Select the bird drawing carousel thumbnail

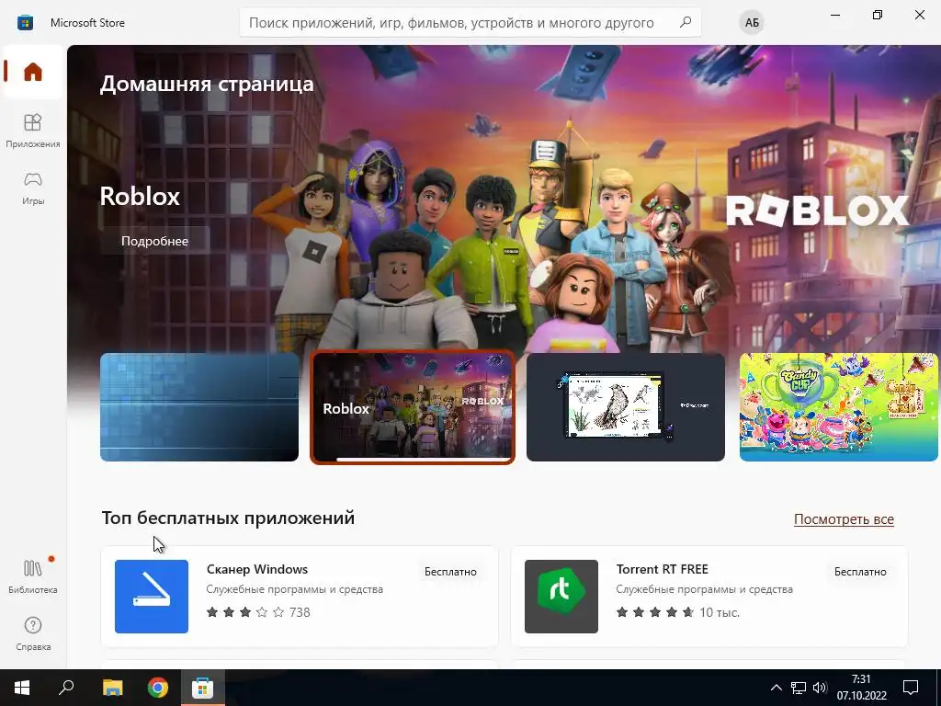pos(625,407)
